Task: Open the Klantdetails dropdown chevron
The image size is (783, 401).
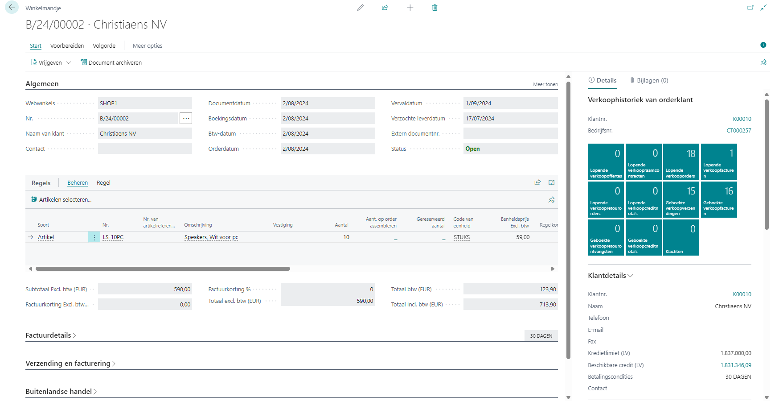Action: 630,276
